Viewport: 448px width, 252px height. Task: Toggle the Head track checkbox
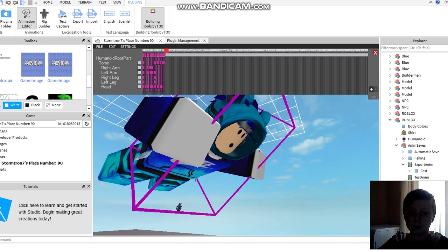click(139, 87)
